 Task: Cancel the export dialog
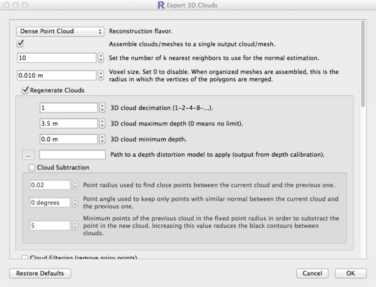312,273
